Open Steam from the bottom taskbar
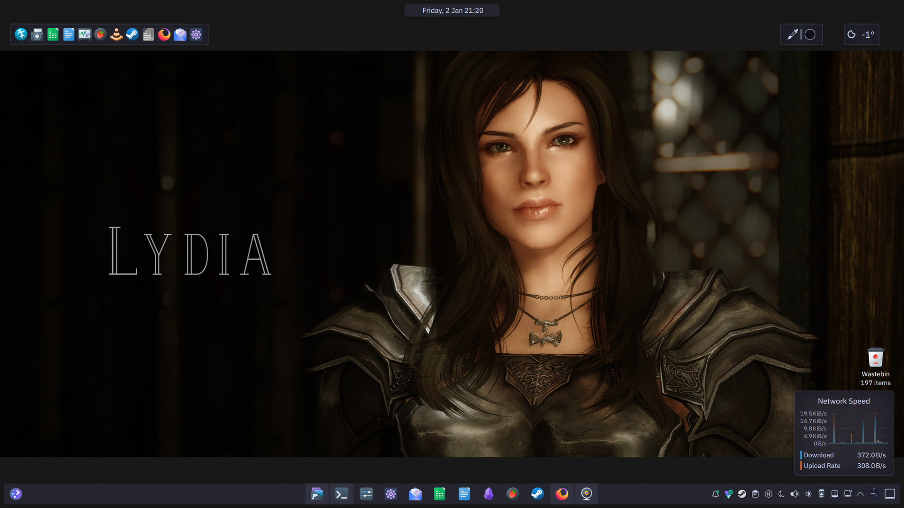 point(537,494)
